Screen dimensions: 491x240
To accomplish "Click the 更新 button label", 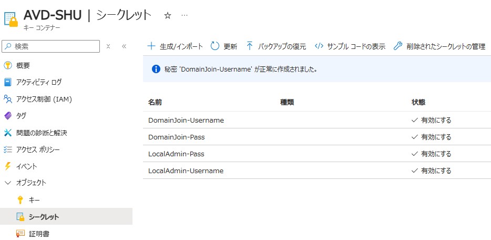I will pyautogui.click(x=230, y=47).
